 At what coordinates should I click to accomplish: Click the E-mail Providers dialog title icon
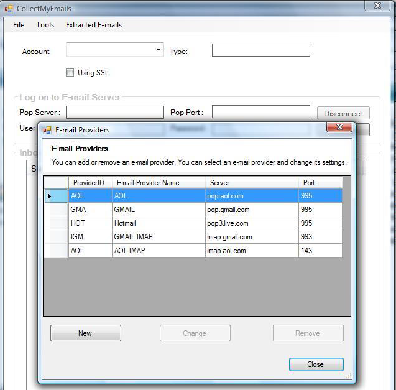(47, 130)
